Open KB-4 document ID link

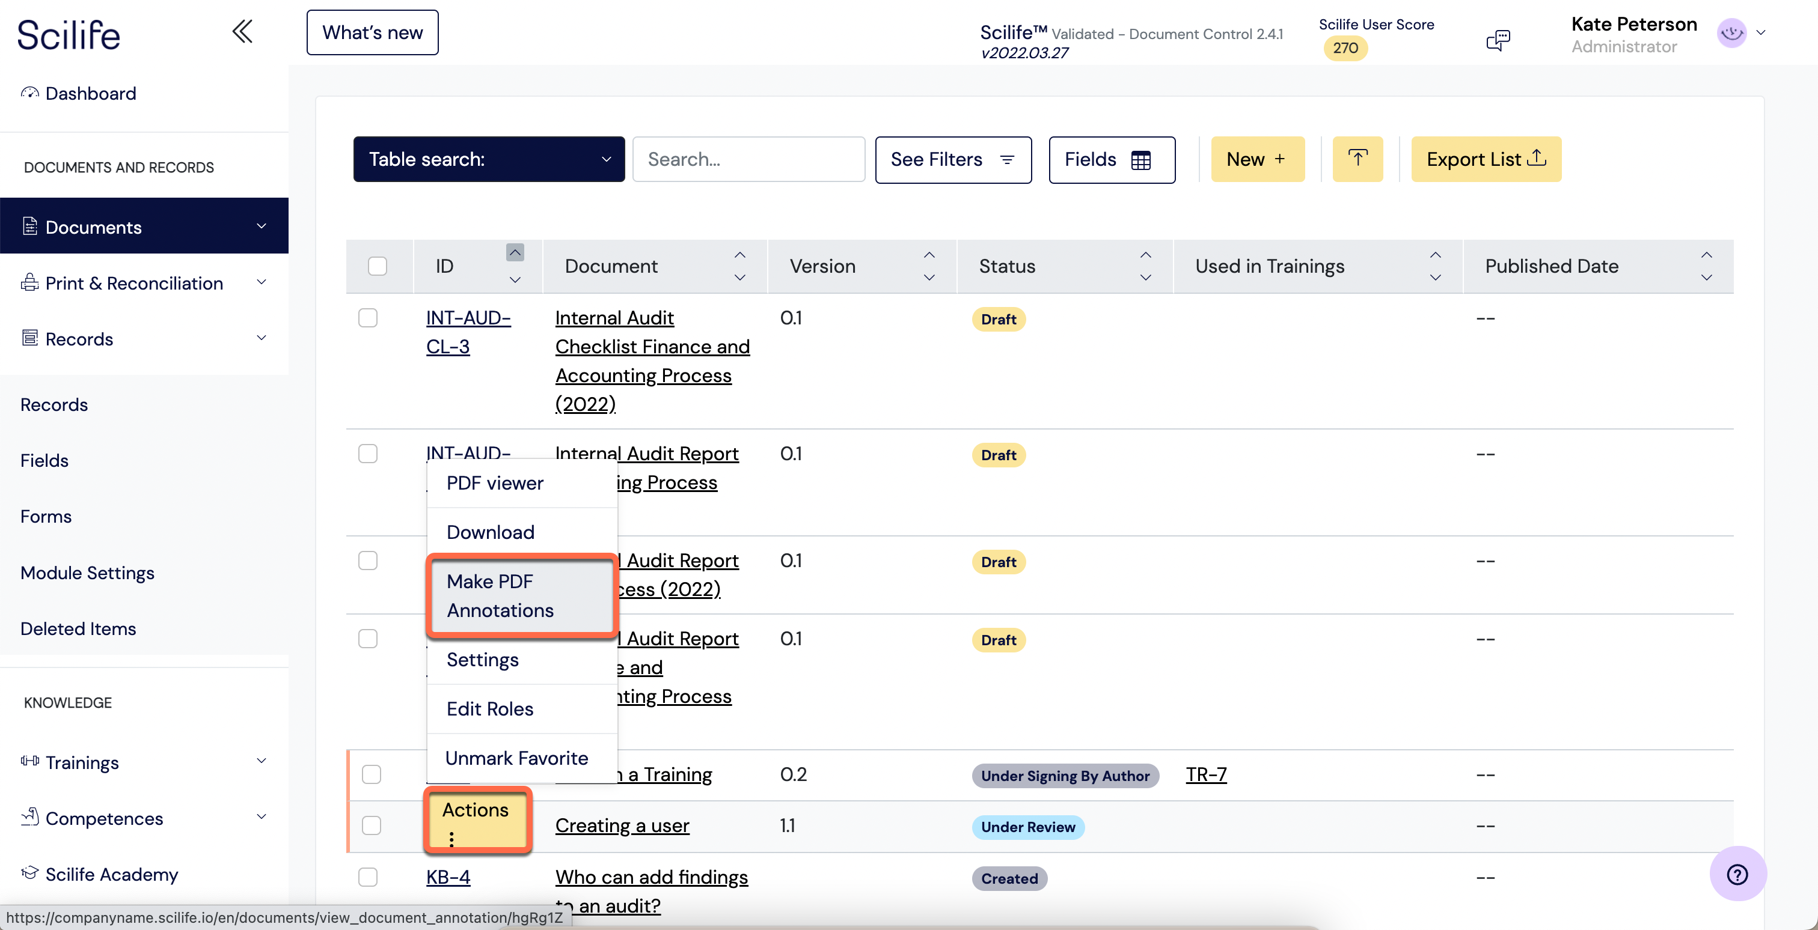448,878
